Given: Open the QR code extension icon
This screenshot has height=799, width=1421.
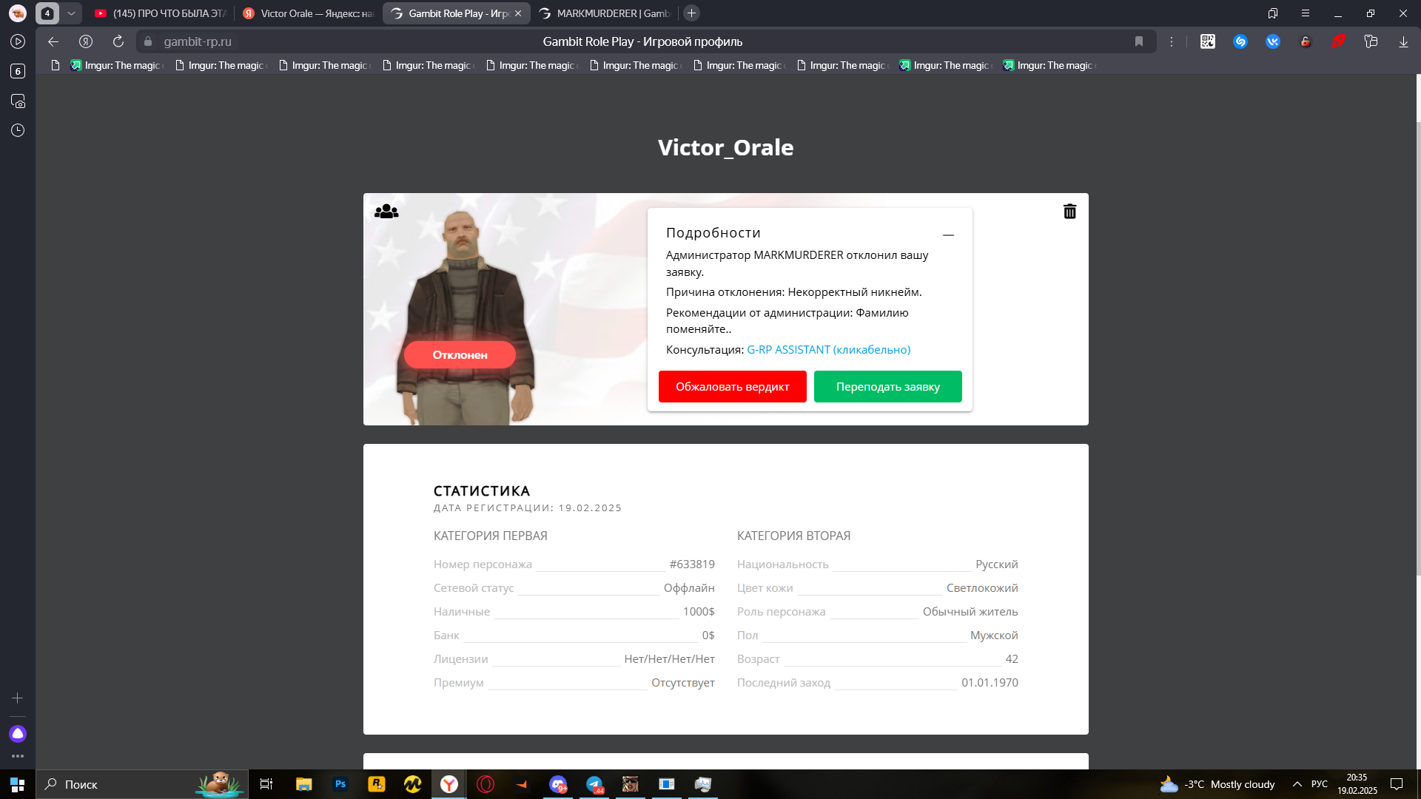Looking at the screenshot, I should 1208,41.
